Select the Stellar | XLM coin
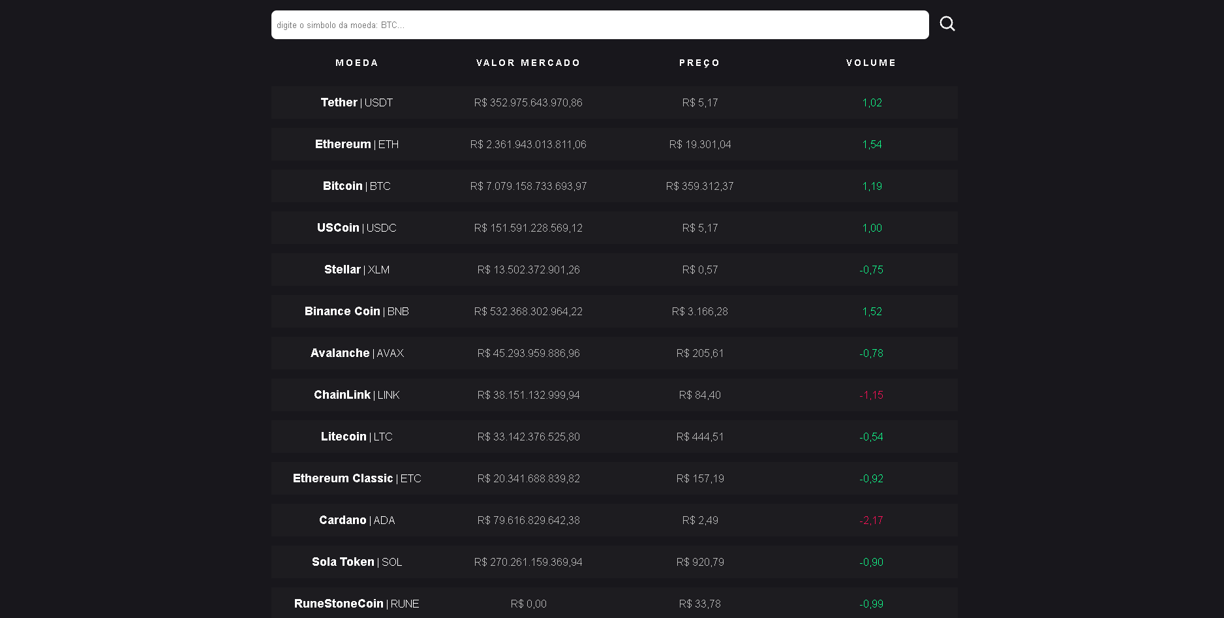Screen dimensions: 1224x618 pyautogui.click(x=357, y=270)
